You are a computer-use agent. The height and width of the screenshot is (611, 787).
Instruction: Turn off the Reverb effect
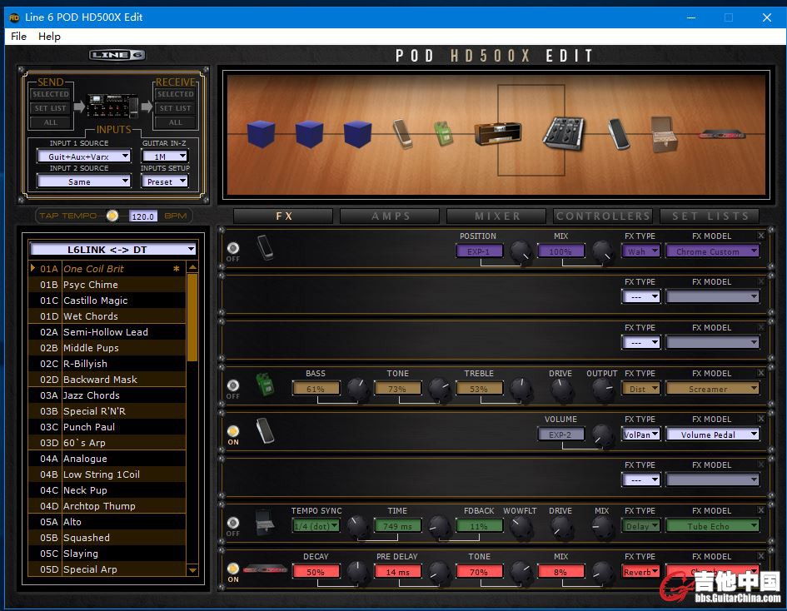pos(233,569)
